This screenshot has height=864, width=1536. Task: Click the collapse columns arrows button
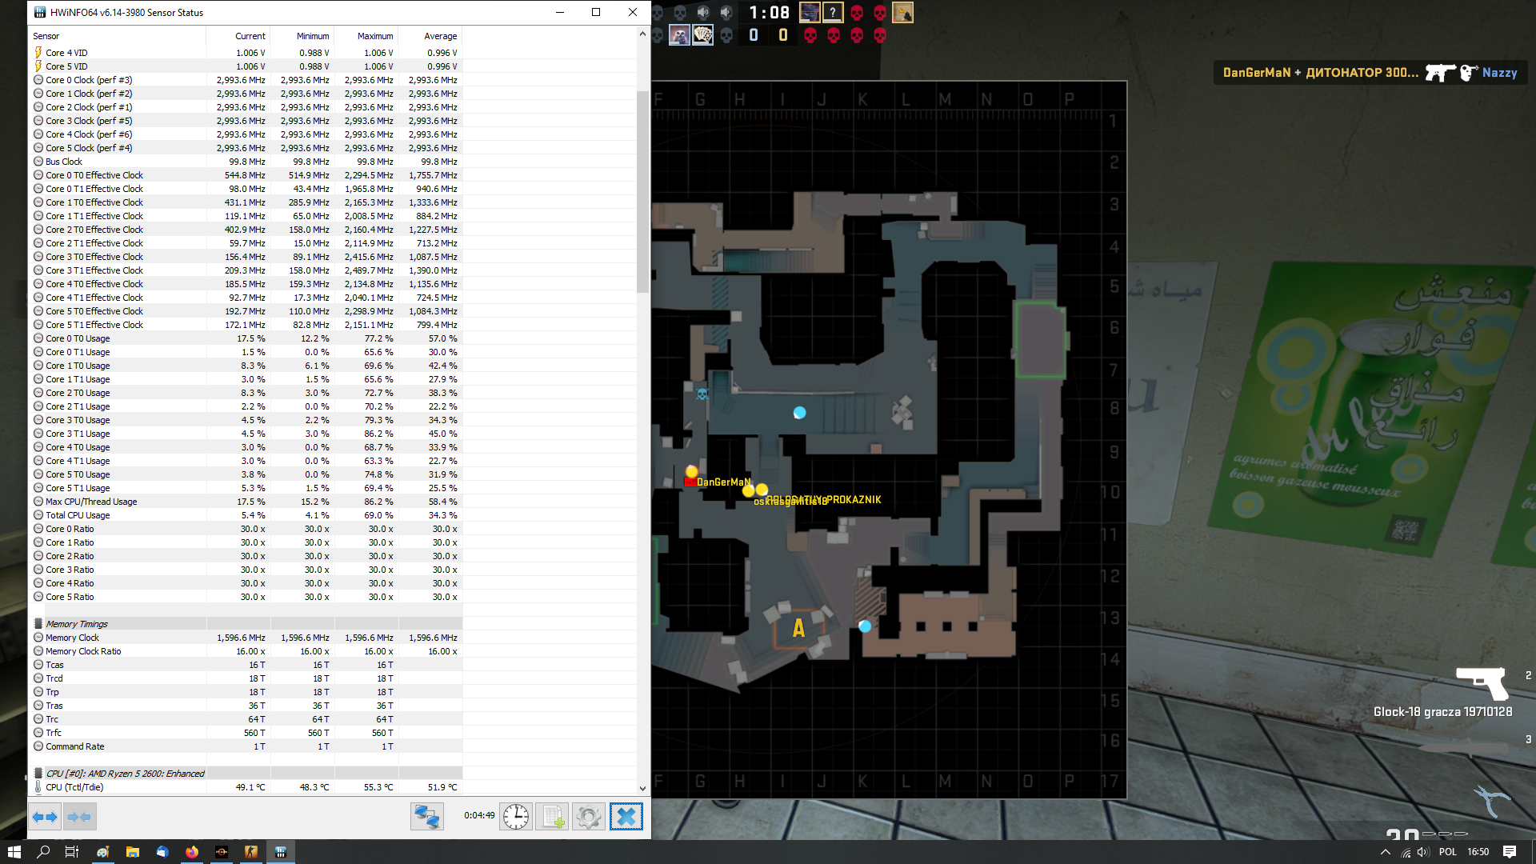click(x=79, y=817)
